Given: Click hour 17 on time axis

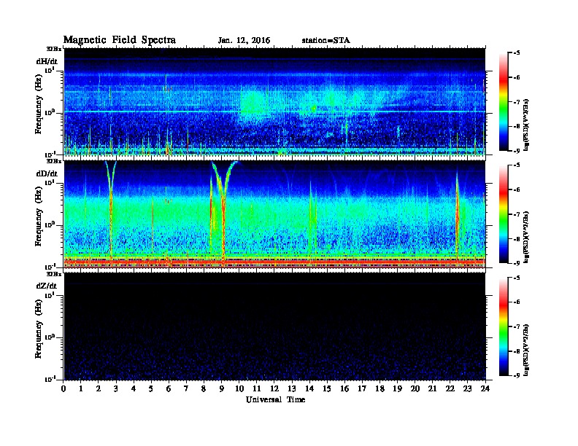Looking at the screenshot, I should (362, 388).
